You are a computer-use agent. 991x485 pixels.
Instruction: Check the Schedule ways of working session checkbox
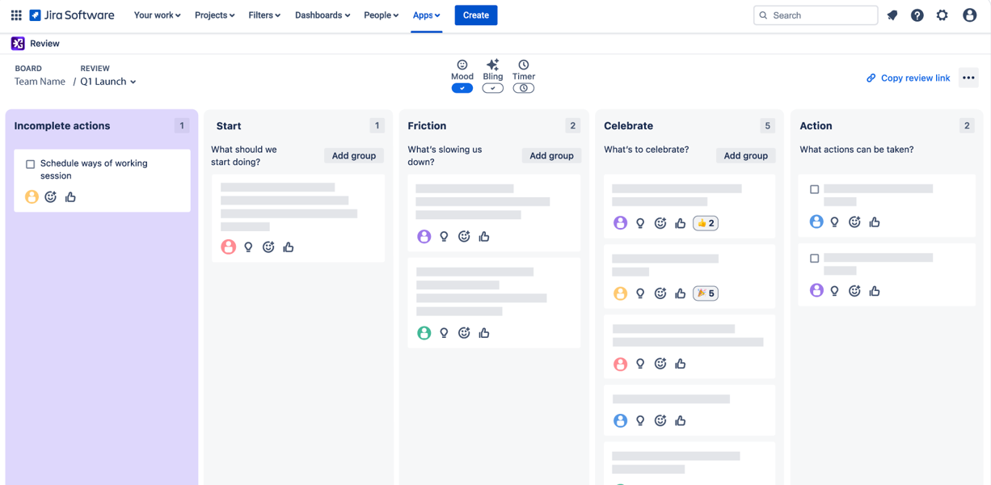31,164
